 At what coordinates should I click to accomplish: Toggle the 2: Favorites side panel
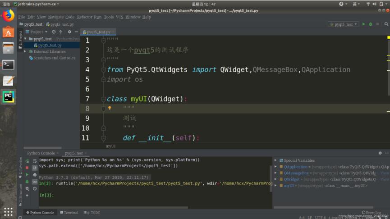pyautogui.click(x=20, y=166)
